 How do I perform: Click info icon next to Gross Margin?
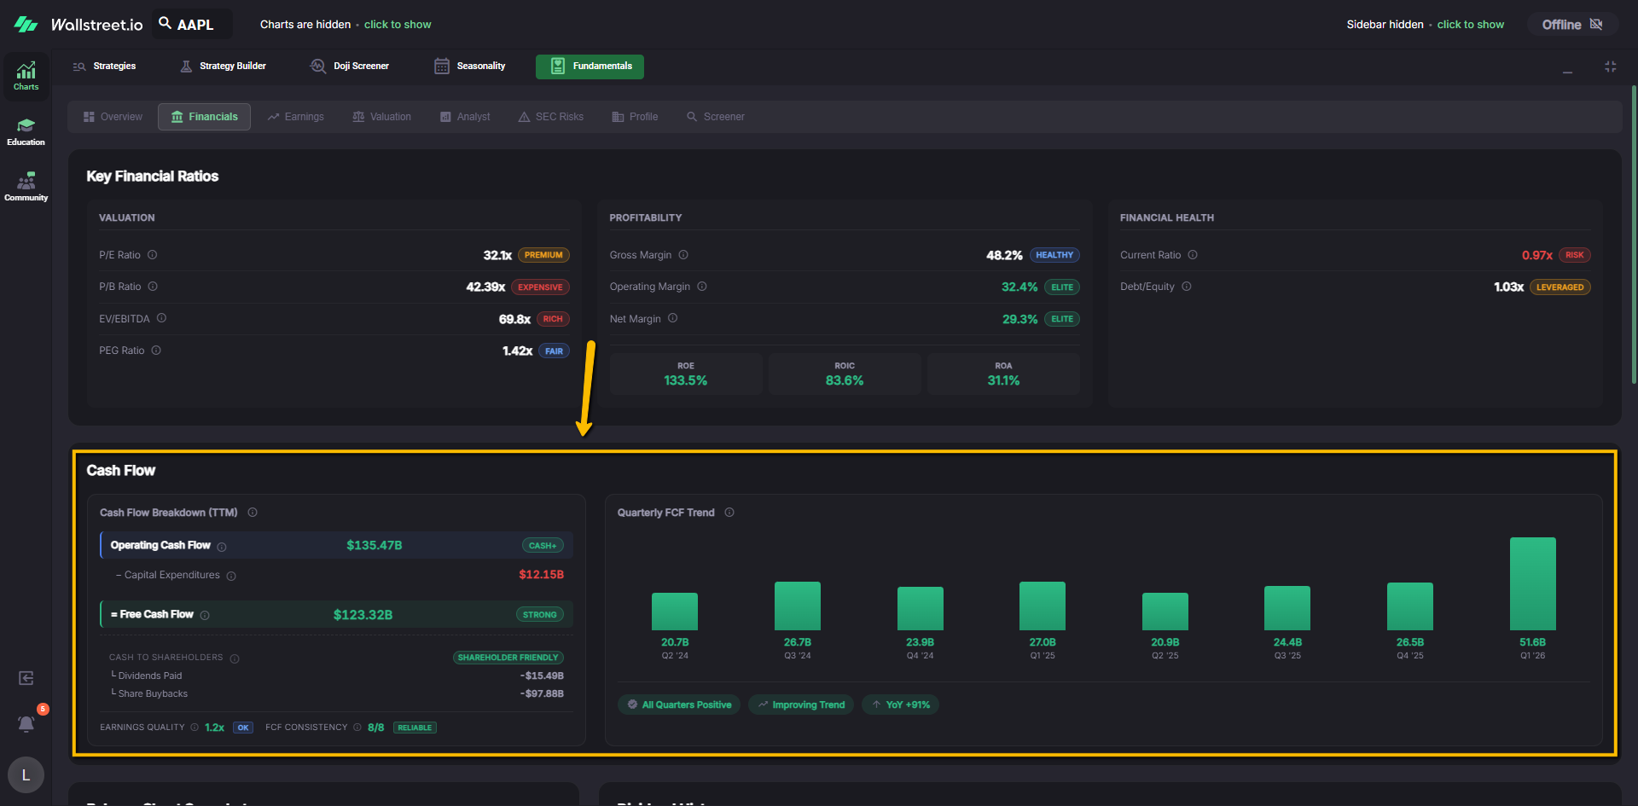(683, 255)
